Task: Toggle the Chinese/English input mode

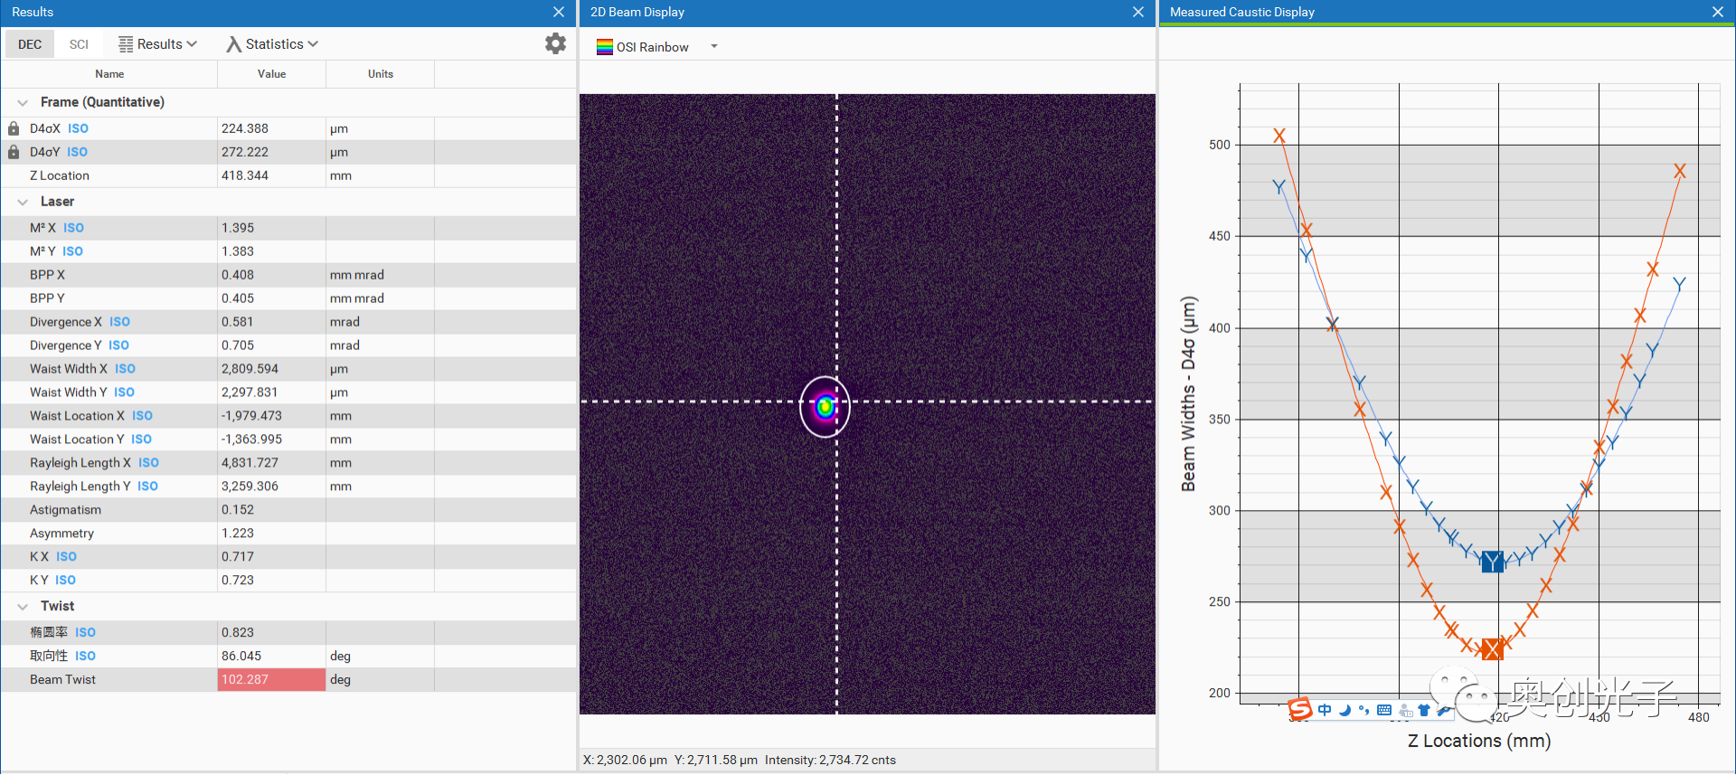Action: click(1325, 710)
